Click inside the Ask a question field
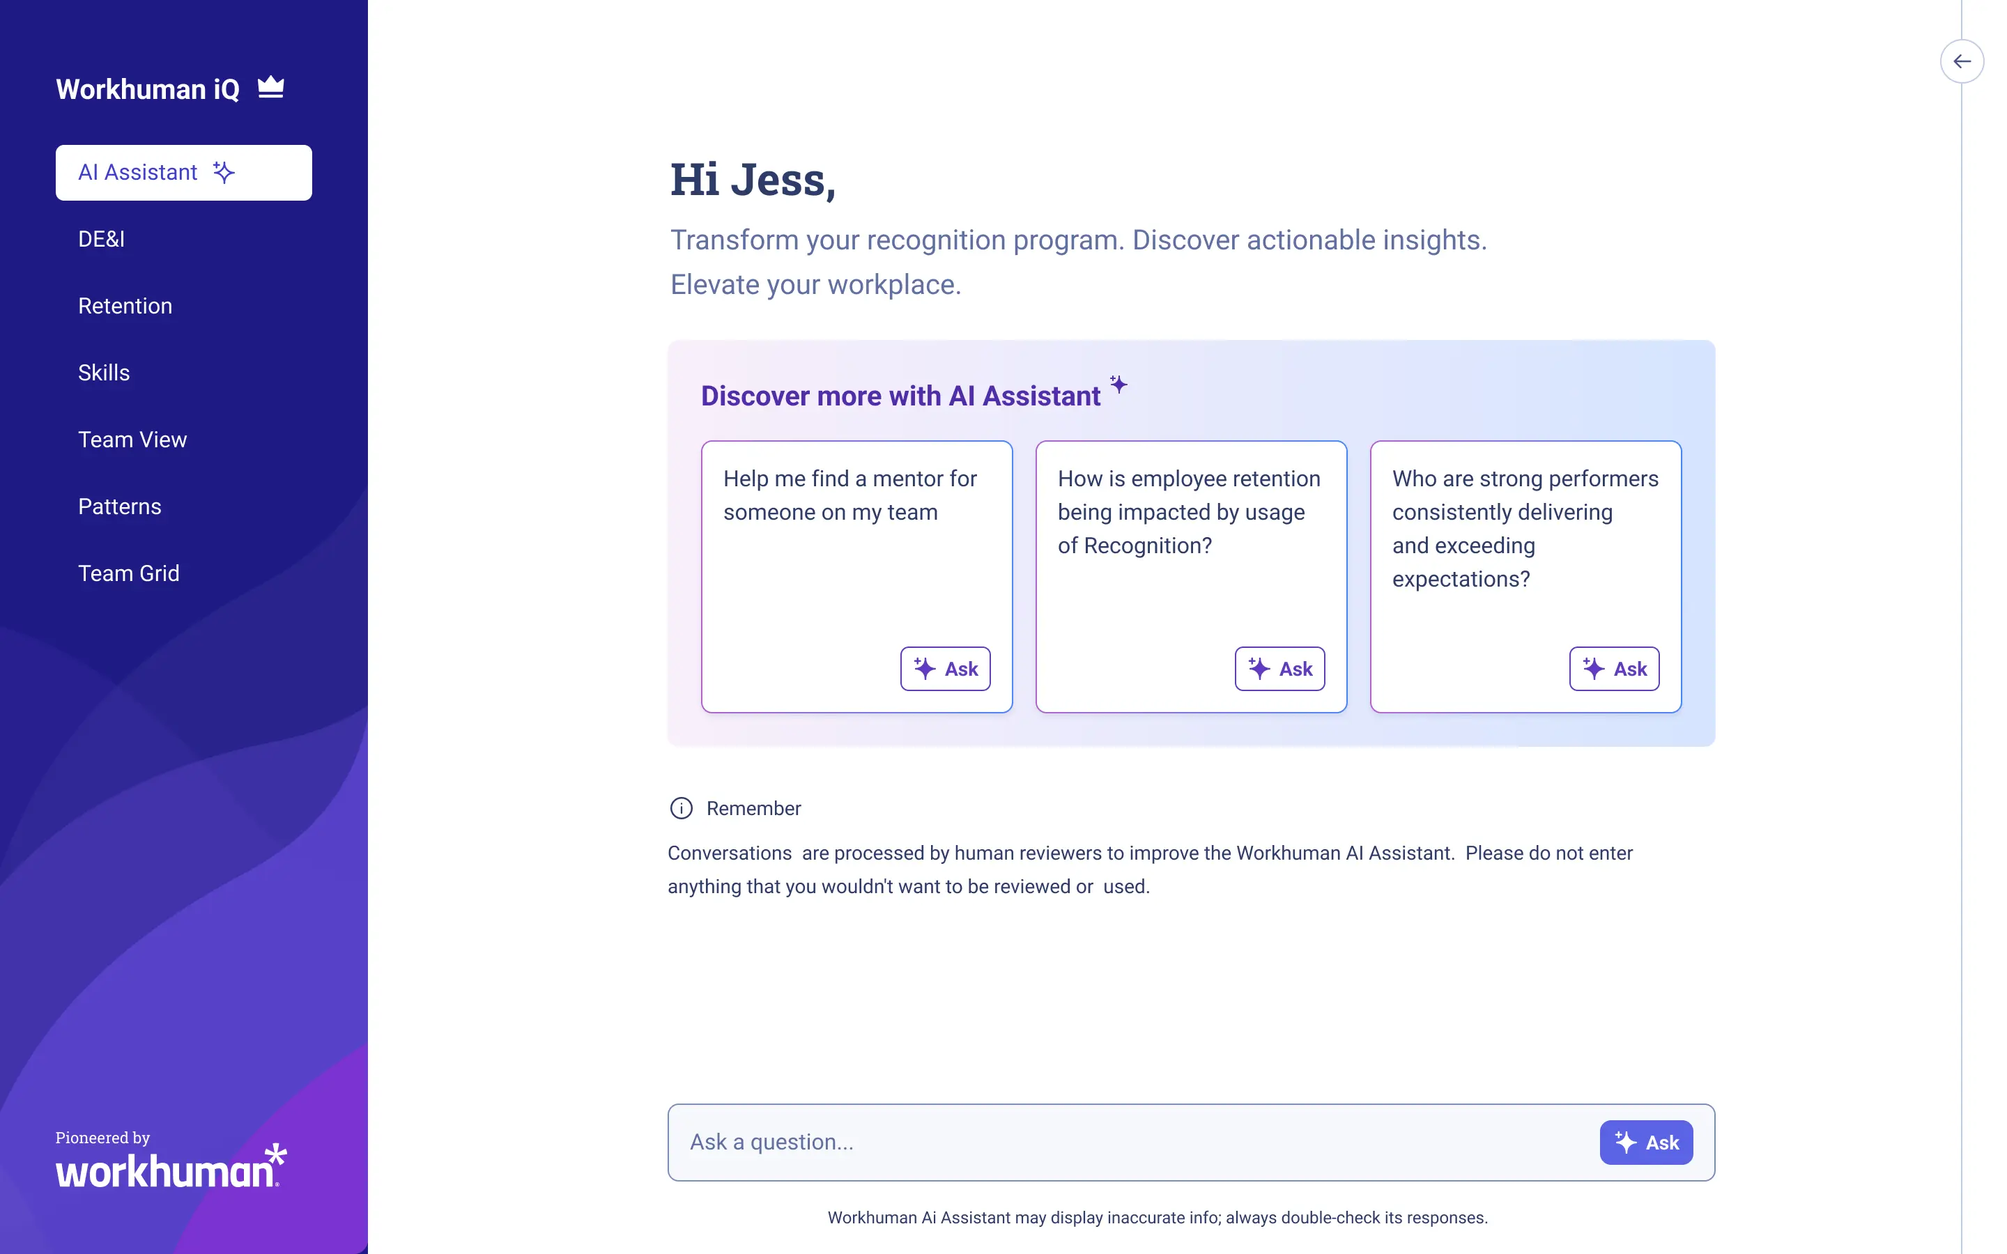 (x=1078, y=1142)
